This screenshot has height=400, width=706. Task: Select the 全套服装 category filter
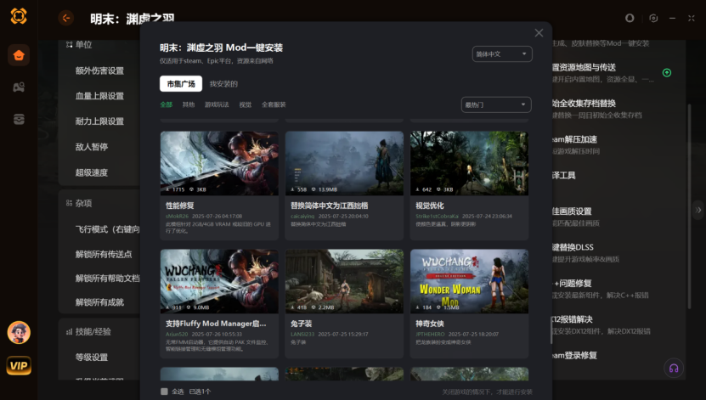274,104
